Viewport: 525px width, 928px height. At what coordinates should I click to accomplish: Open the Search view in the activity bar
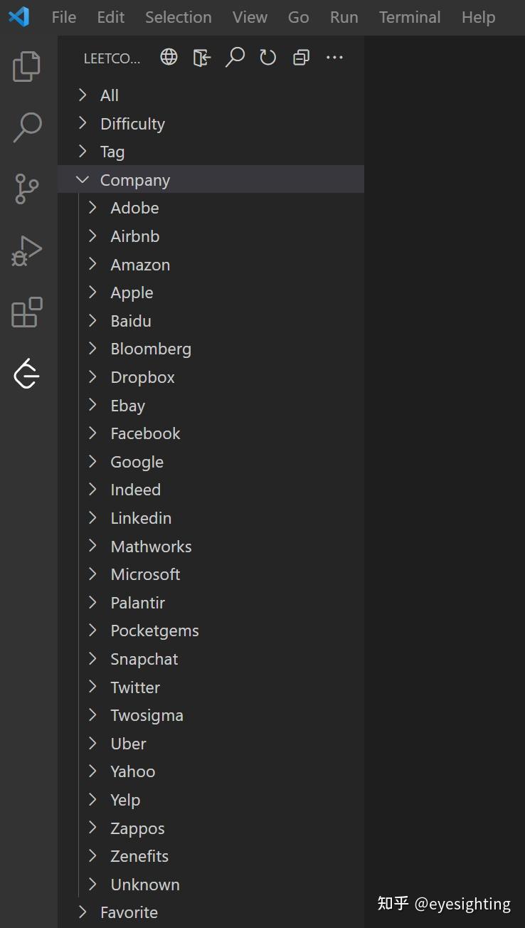tap(26, 127)
